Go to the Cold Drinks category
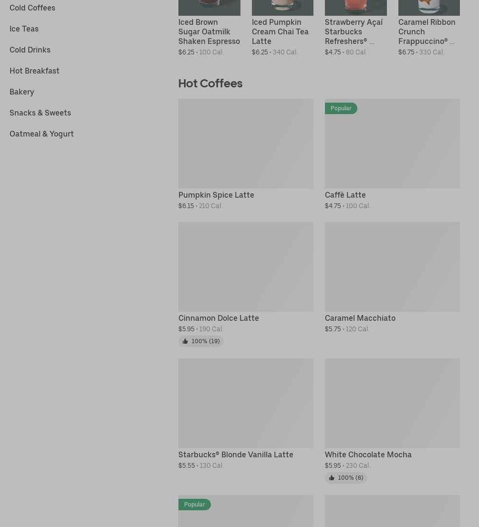Image resolution: width=479 pixels, height=527 pixels. (x=30, y=50)
